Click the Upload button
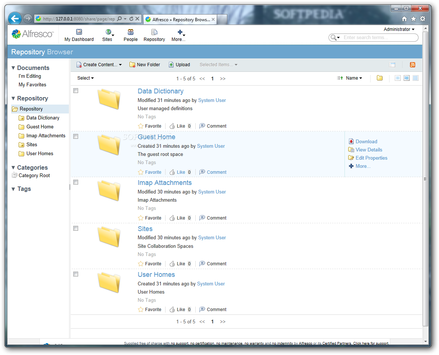Image resolution: width=439 pixels, height=355 pixels. [179, 65]
